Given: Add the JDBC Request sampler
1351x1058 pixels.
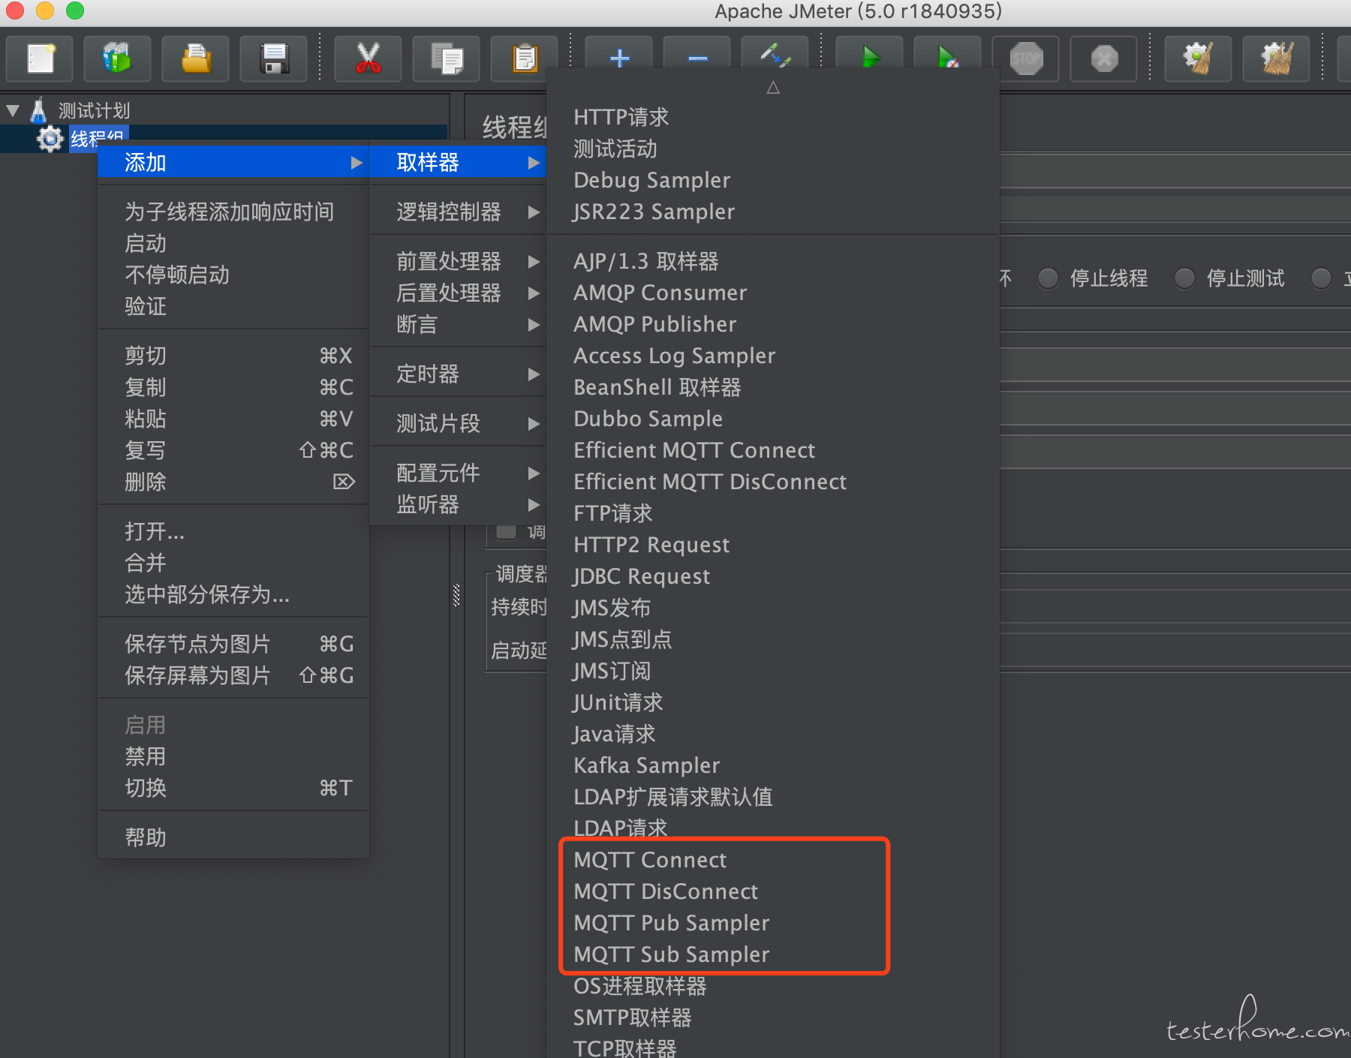Looking at the screenshot, I should coord(773,576).
